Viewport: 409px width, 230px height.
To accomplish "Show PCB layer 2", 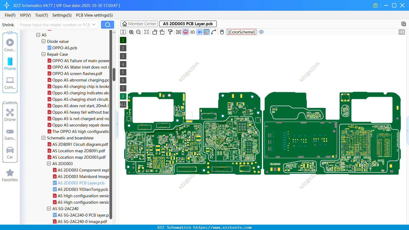I will [x=123, y=48].
